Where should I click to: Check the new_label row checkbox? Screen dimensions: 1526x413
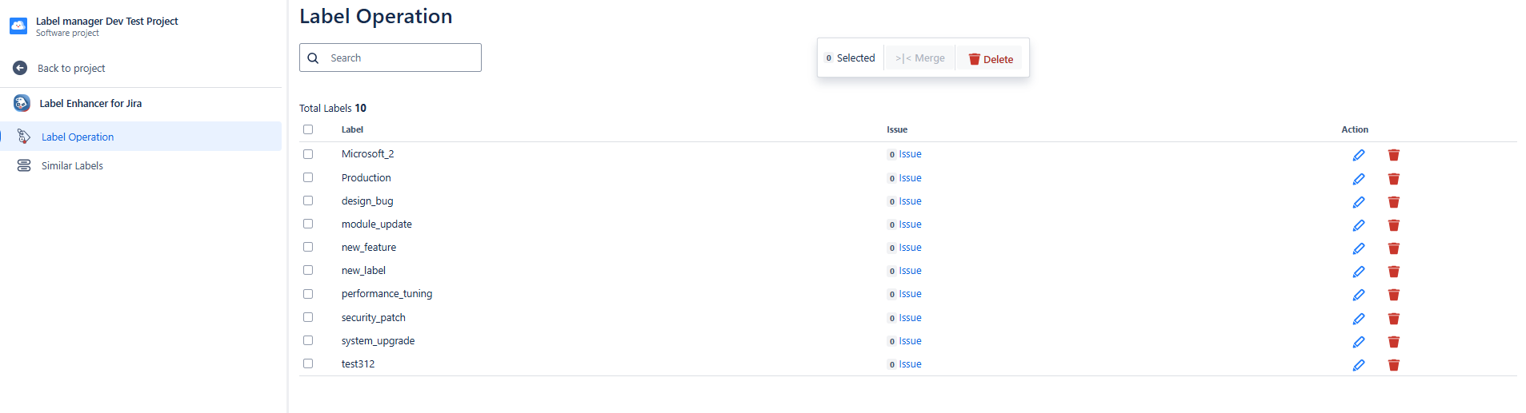tap(308, 270)
